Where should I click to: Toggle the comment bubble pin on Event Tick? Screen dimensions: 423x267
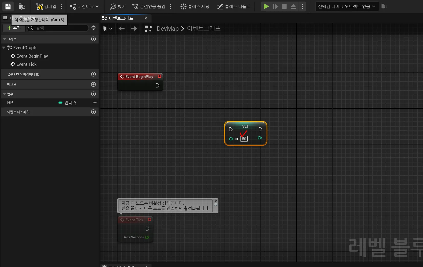216,201
